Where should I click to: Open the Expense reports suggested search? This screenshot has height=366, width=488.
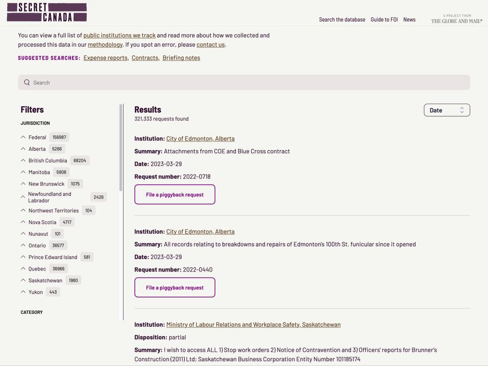pos(105,58)
